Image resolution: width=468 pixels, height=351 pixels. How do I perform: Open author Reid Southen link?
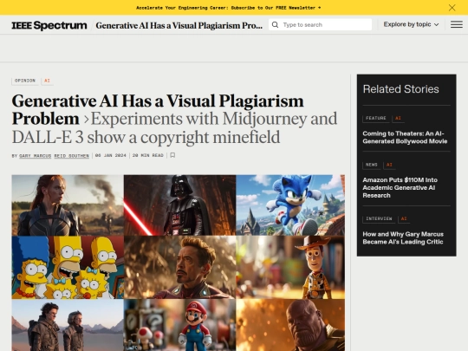[72, 155]
